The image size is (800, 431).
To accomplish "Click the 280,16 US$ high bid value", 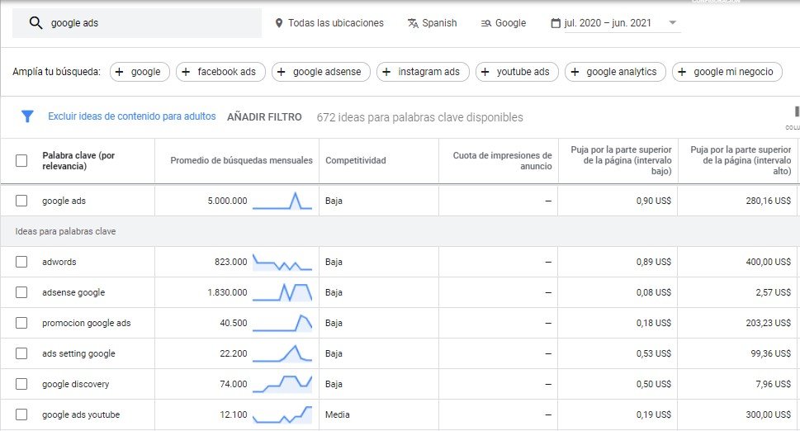I will point(769,201).
